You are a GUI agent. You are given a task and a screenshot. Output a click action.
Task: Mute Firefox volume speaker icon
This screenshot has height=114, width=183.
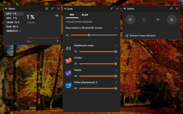pyautogui.click(x=76, y=63)
